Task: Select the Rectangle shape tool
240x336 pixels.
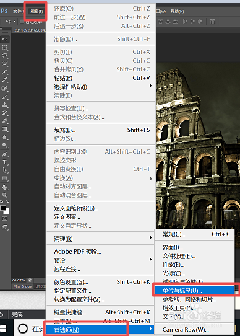Action: click(x=4, y=179)
